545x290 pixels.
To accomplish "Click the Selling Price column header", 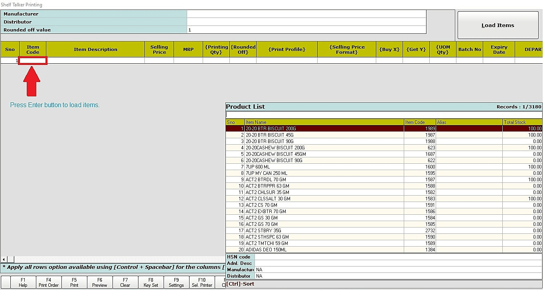I will [x=159, y=49].
